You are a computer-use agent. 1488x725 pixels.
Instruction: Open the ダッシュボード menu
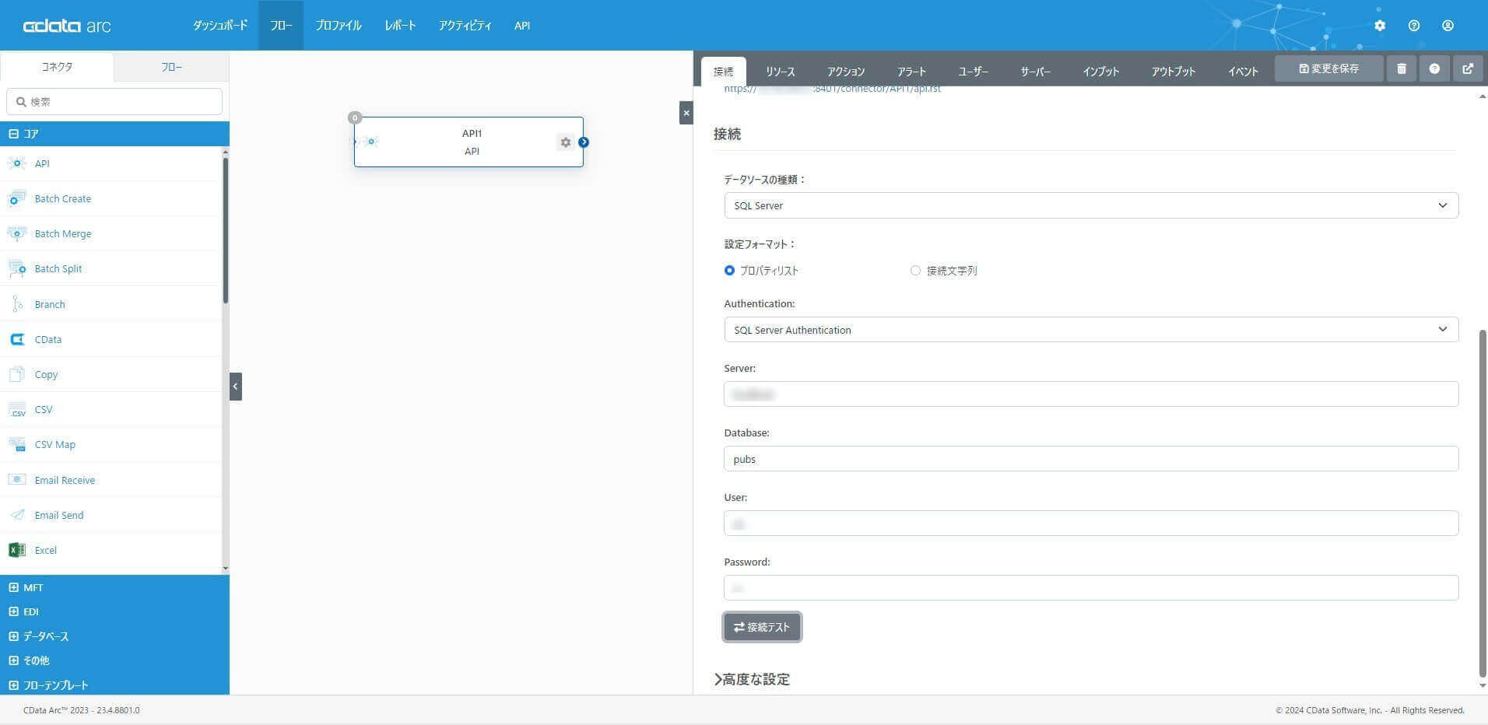click(x=220, y=26)
